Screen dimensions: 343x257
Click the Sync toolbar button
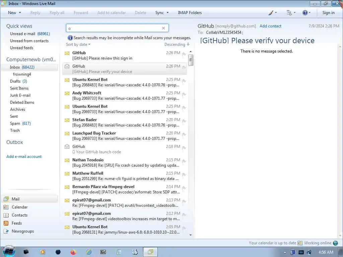point(159,13)
